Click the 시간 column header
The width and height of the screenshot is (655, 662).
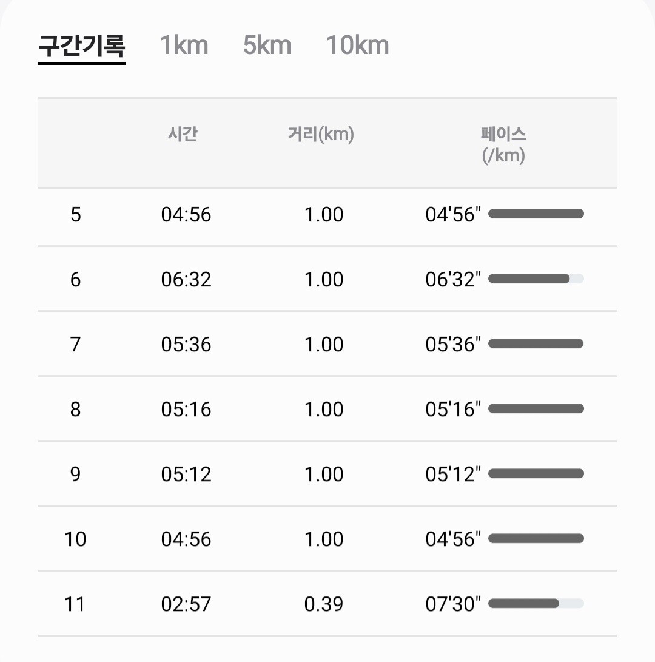183,134
